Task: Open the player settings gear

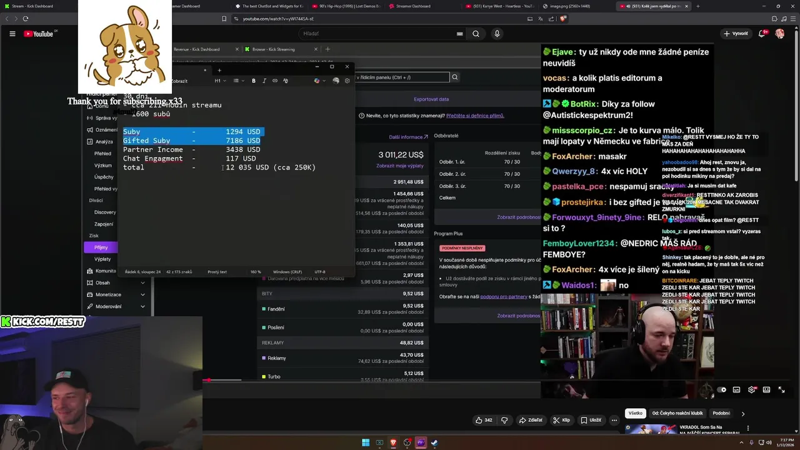Action: (751, 389)
